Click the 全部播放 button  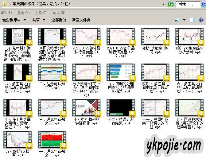(x=59, y=20)
